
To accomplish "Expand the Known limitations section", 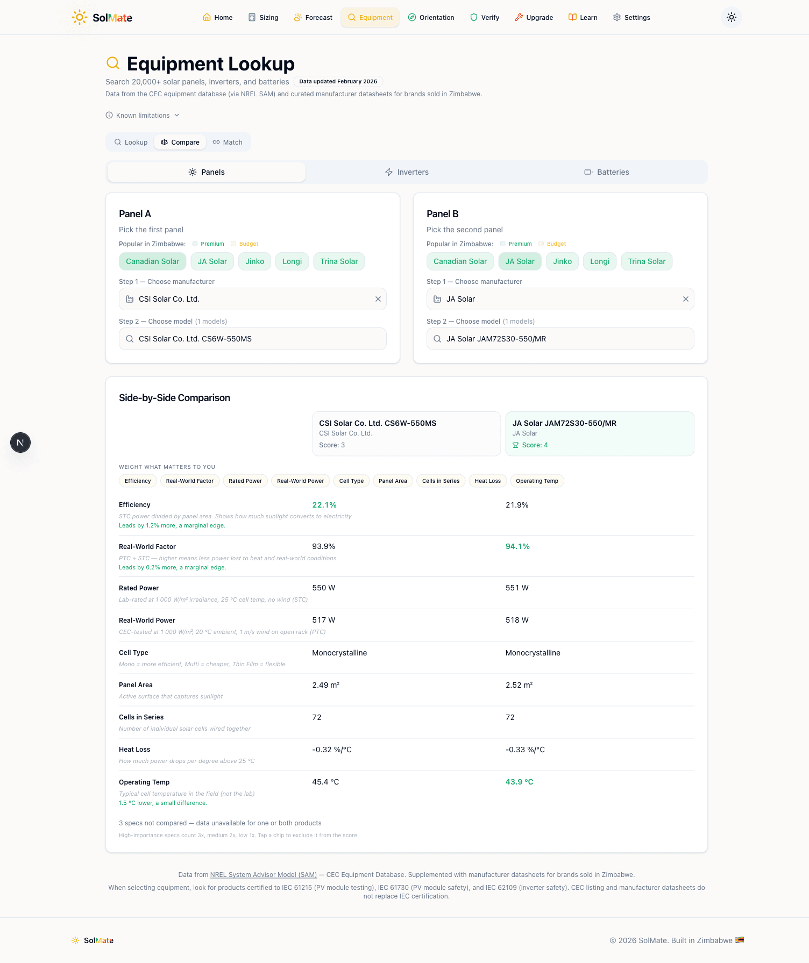I will click(143, 115).
